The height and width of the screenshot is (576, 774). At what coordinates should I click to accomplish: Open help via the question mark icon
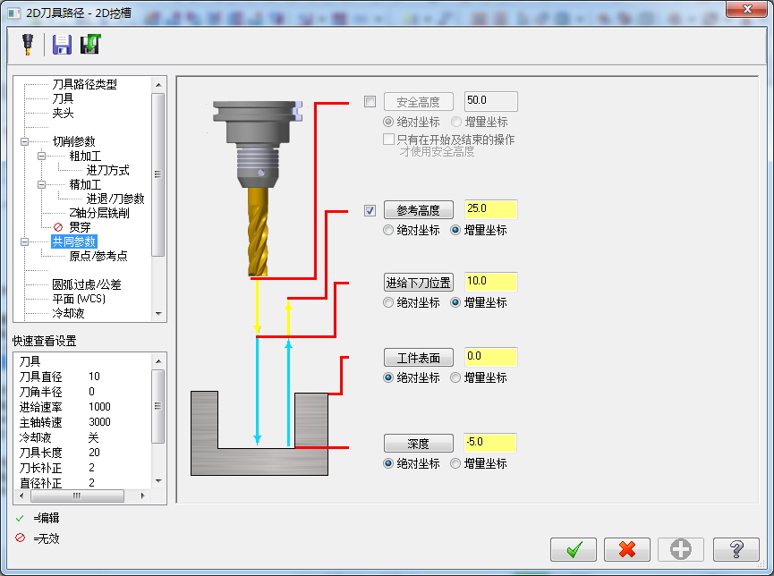pyautogui.click(x=735, y=549)
